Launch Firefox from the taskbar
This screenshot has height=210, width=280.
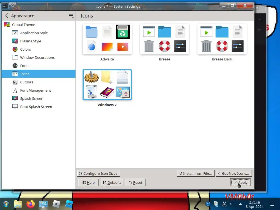(31, 204)
